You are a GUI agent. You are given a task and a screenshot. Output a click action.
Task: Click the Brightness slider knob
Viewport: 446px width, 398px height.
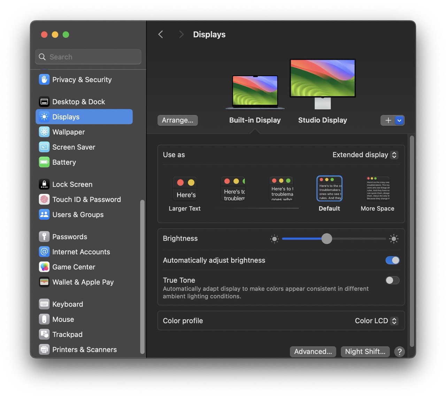click(326, 239)
